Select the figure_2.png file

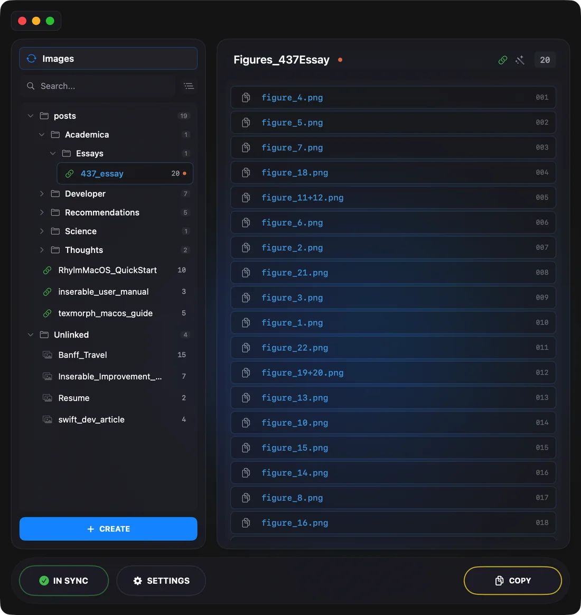coord(393,247)
